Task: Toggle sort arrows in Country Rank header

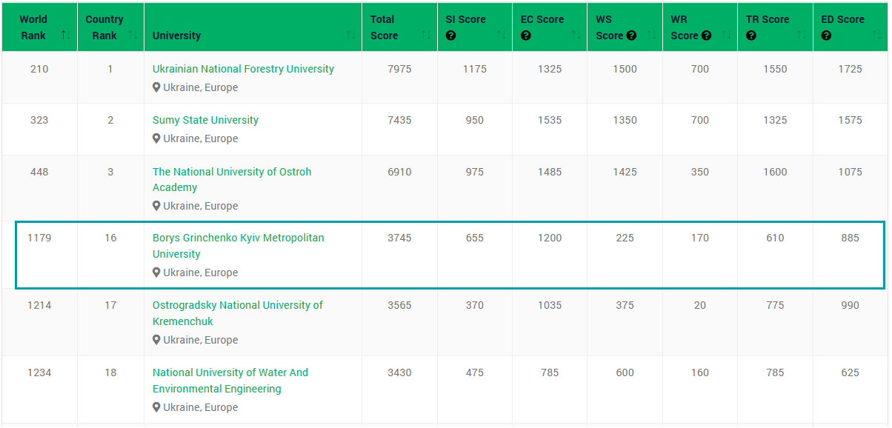Action: (133, 35)
